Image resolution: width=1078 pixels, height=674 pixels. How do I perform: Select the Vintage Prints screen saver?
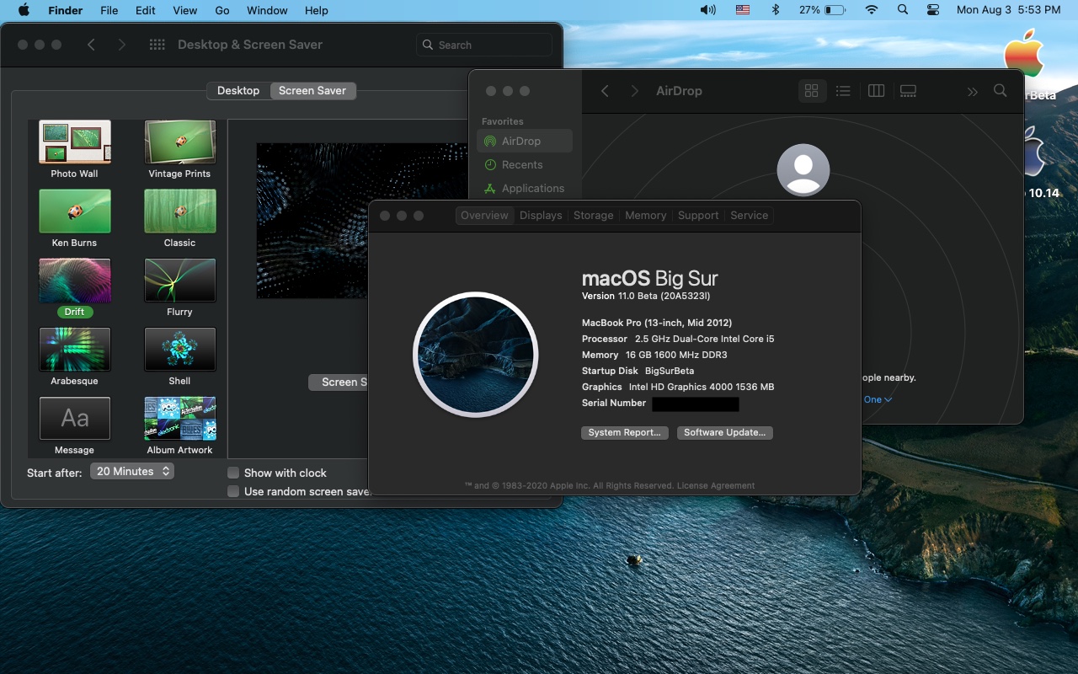[x=180, y=142]
